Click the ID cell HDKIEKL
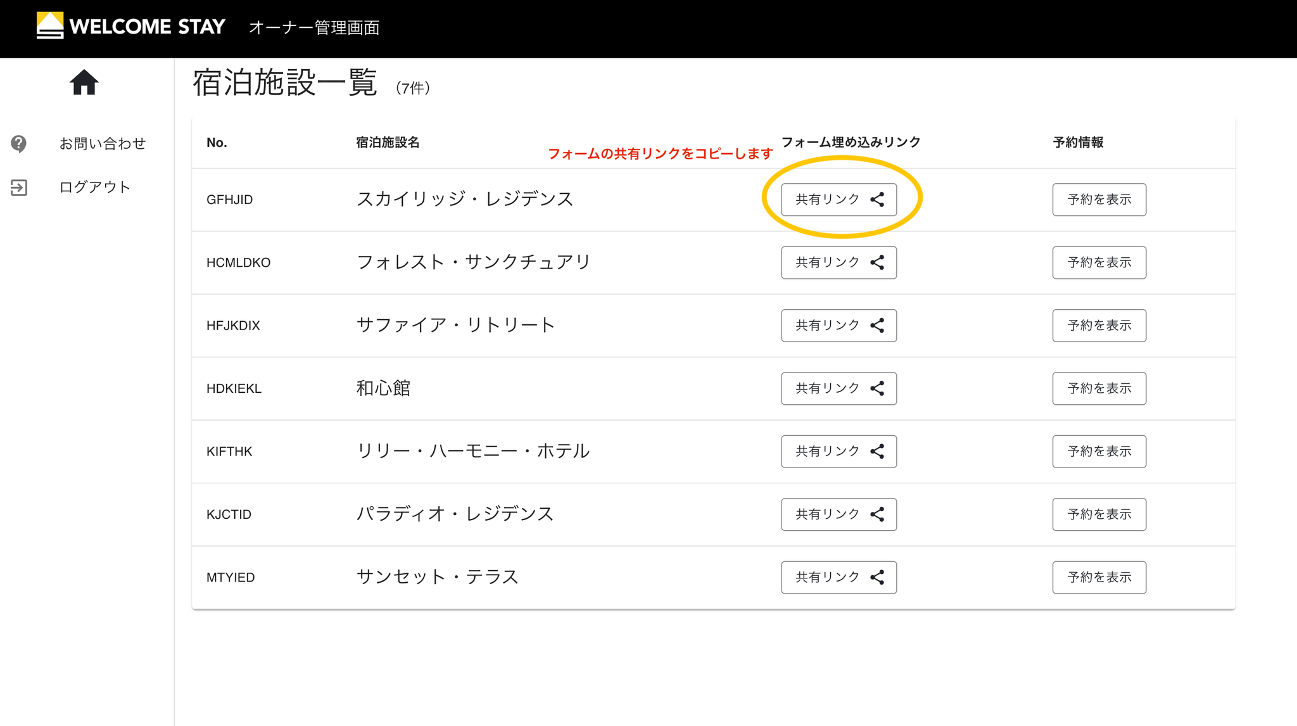 pos(234,388)
